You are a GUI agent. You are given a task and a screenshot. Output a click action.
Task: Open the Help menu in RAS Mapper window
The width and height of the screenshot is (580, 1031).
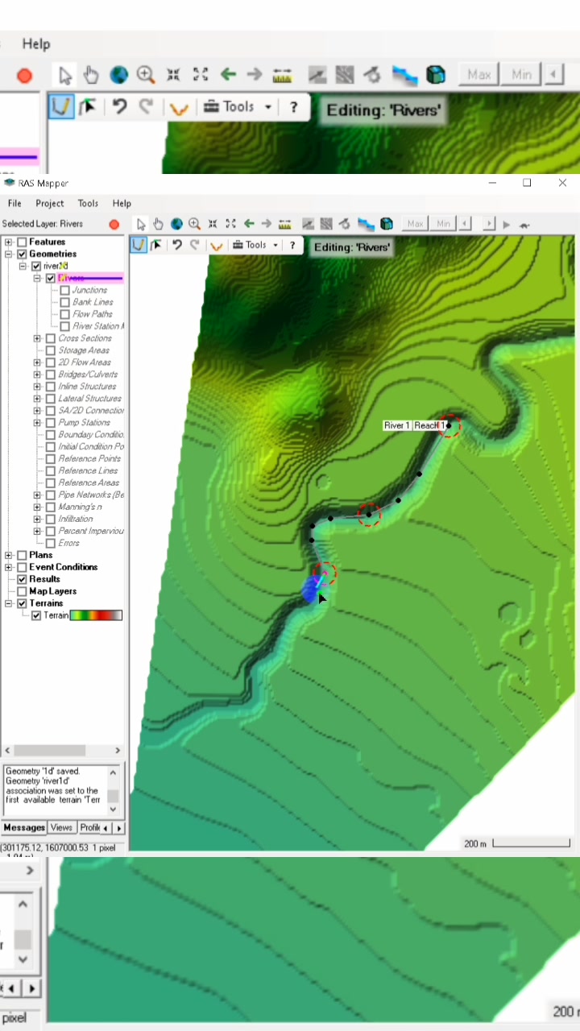pyautogui.click(x=122, y=204)
